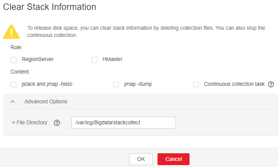Click the red required asterisk marker
This screenshot has width=278, height=167.
(x=13, y=122)
